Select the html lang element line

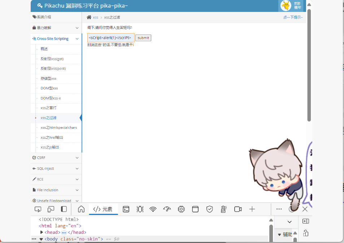60,226
